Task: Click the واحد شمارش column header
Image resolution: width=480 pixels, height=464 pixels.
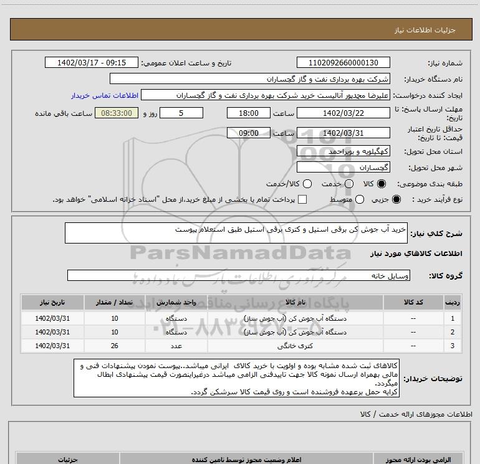Action: pos(176,303)
